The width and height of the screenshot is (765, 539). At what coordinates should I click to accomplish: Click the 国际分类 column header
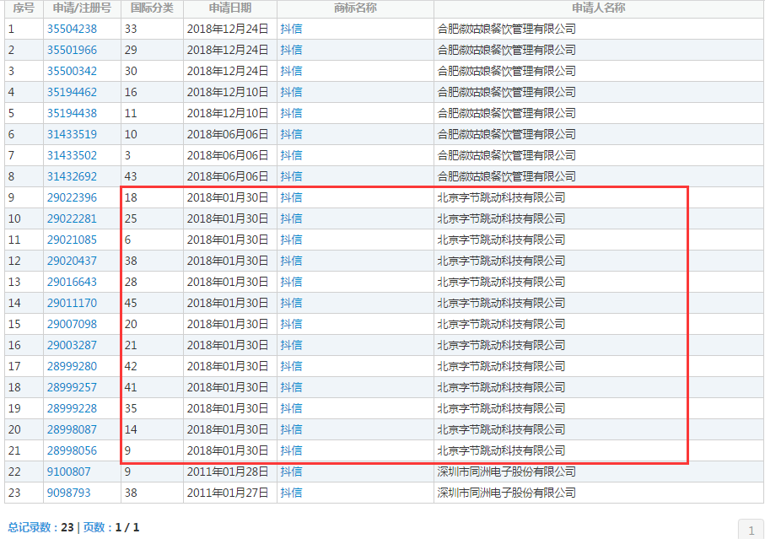click(152, 8)
